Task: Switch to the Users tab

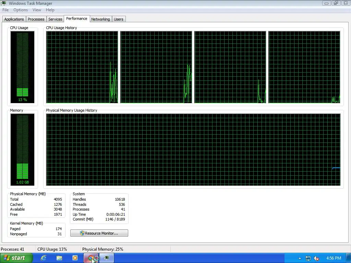Action: click(118, 19)
